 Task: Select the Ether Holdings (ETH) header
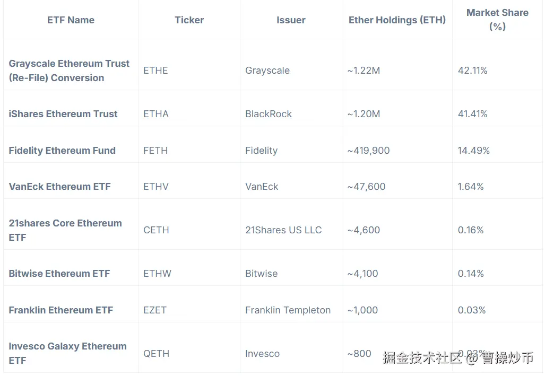(x=397, y=20)
